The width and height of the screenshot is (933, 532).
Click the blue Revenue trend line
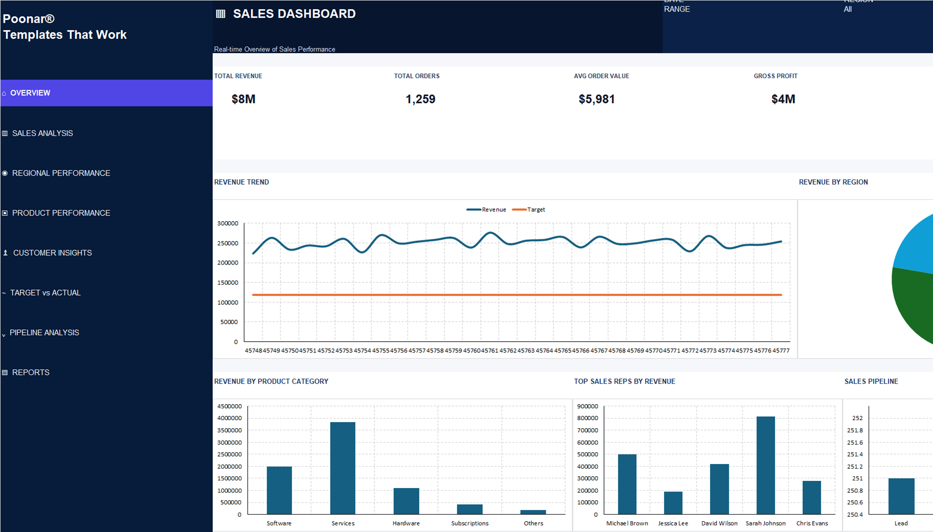click(x=517, y=243)
